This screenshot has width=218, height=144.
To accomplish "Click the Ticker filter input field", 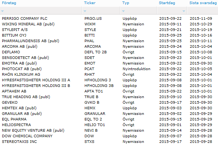I will [101, 10].
